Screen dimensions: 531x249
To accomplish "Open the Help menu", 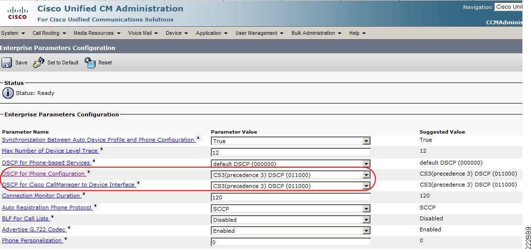I will (x=358, y=33).
